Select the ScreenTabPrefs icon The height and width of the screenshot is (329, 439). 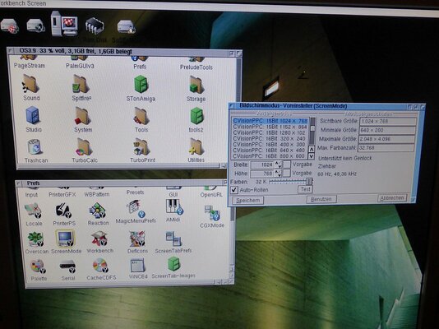(173, 239)
